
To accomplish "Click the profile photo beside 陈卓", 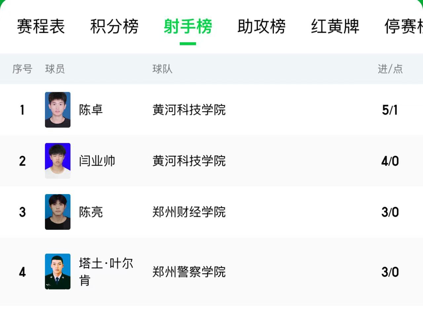I will 58,110.
